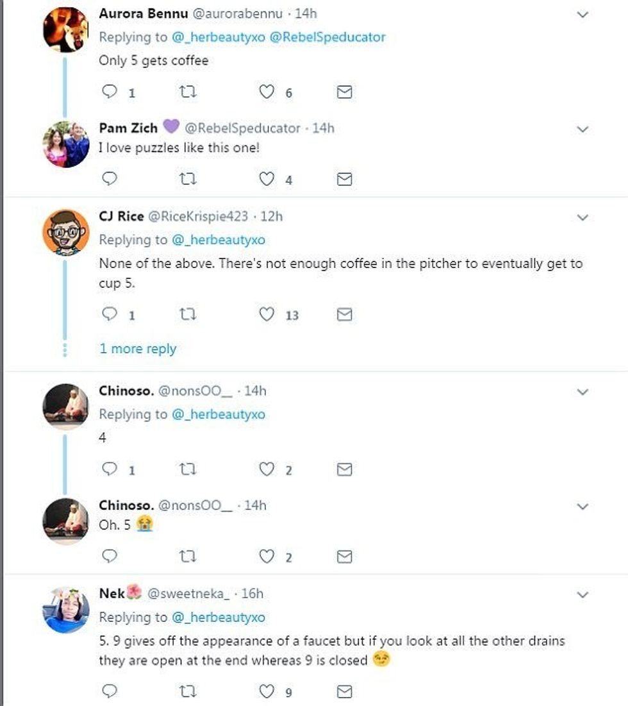Retweet Aurora Bennu's 'Only 5 gets coffee' tweet
This screenshot has width=628, height=706.
tap(188, 92)
